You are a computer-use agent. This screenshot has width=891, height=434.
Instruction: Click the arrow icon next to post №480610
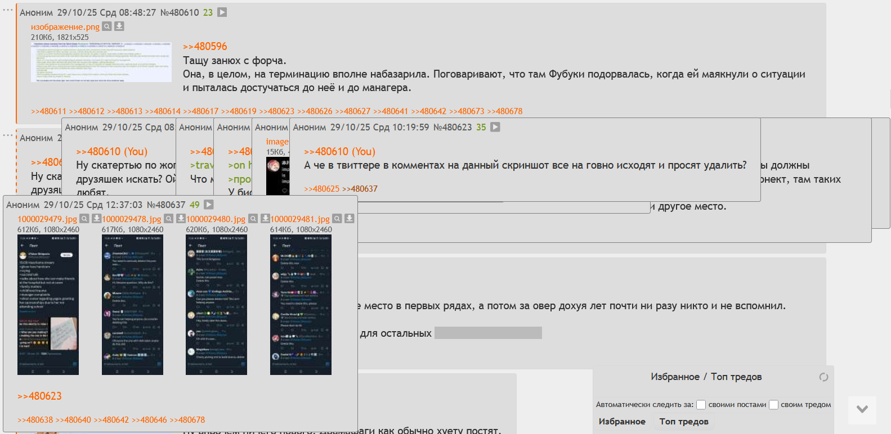[x=222, y=12]
